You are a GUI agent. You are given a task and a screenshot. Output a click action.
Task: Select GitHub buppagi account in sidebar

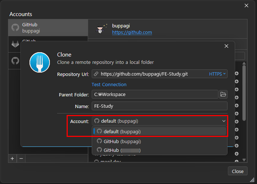[x=48, y=28]
